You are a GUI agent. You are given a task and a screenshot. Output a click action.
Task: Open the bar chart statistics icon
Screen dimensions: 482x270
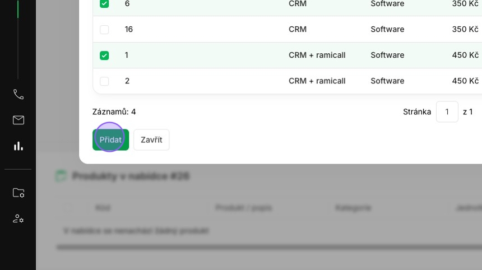point(18,146)
